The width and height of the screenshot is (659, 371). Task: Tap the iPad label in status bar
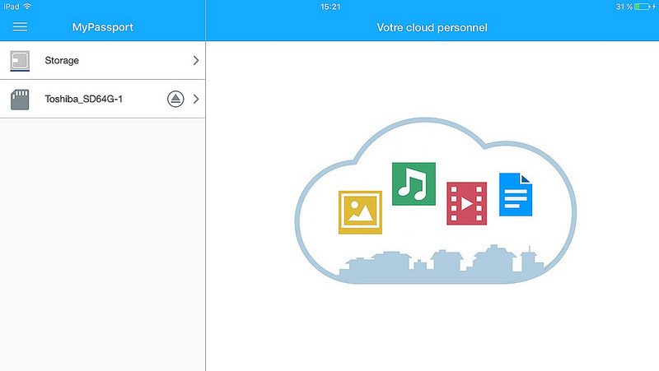click(12, 7)
